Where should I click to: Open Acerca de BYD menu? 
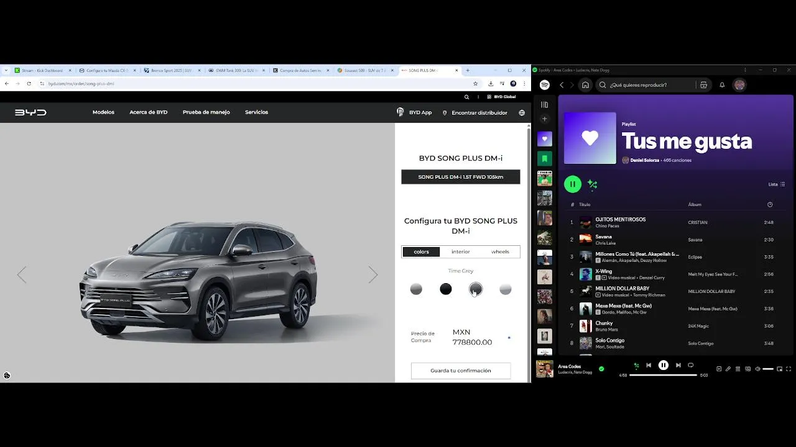[x=149, y=112]
